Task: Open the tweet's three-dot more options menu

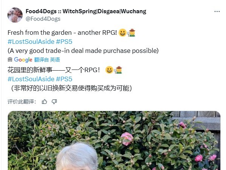Action: click(217, 11)
